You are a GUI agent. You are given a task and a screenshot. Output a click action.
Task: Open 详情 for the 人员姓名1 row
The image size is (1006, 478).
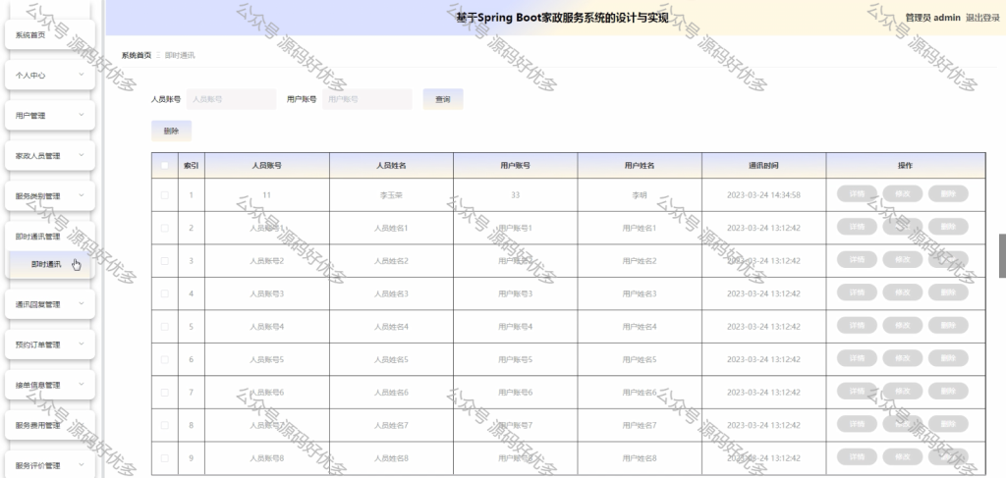[857, 227]
